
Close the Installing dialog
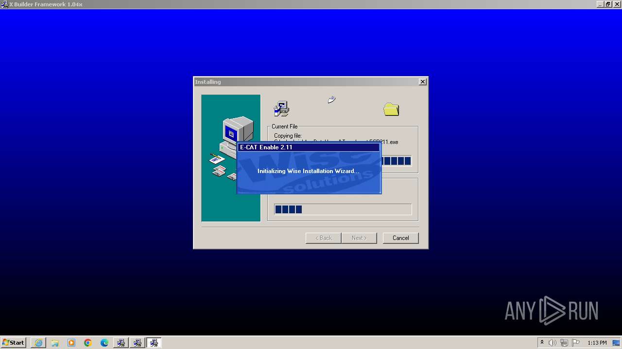pyautogui.click(x=422, y=82)
